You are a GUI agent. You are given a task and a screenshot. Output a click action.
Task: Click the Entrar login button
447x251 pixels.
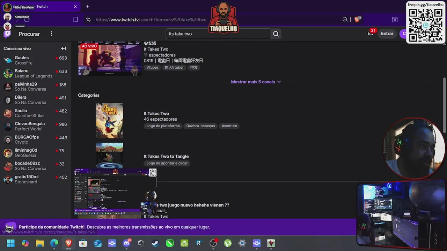(x=387, y=33)
